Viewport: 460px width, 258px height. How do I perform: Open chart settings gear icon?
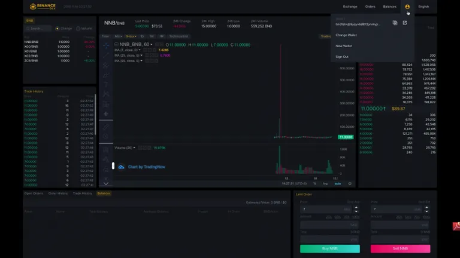click(350, 184)
